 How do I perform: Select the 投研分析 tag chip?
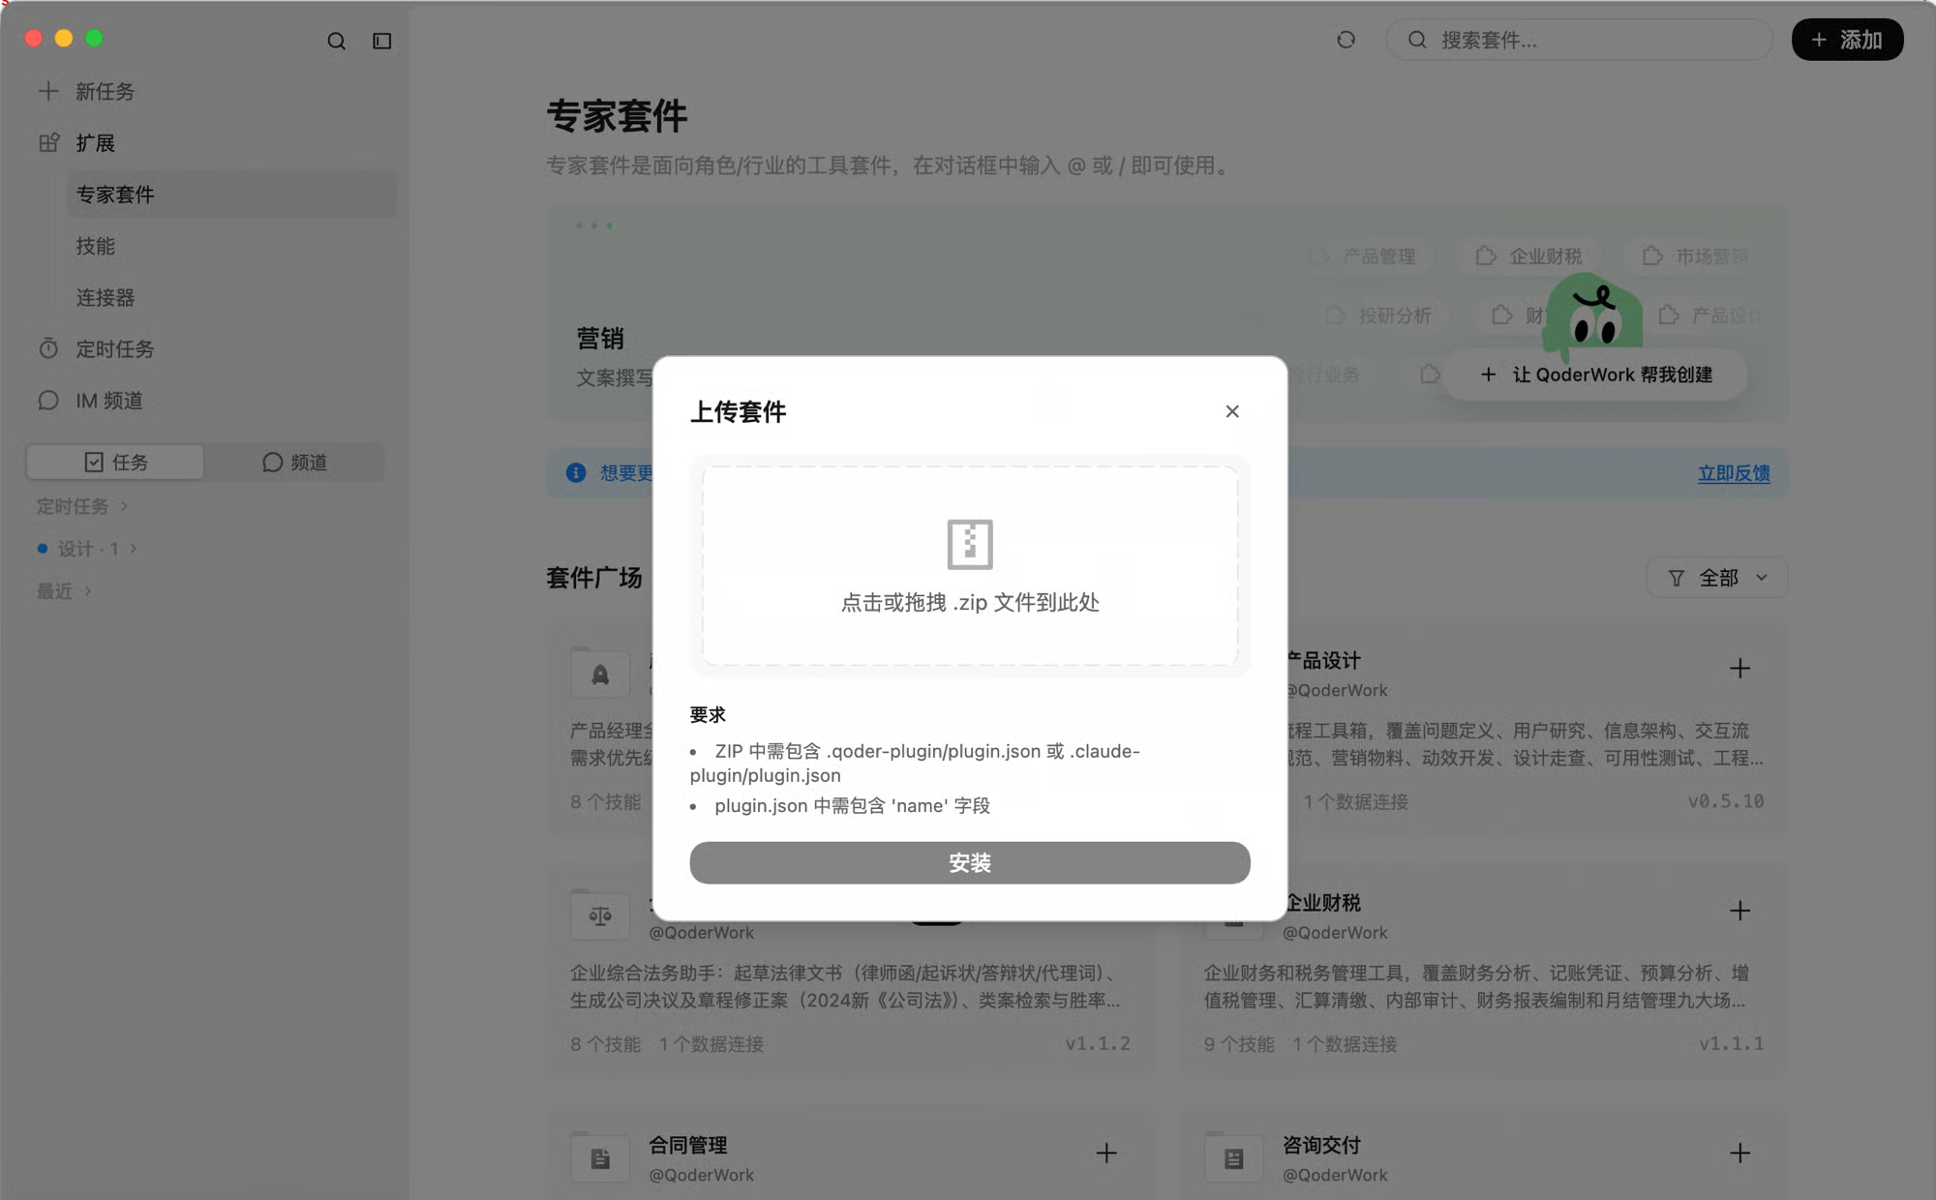(x=1378, y=315)
